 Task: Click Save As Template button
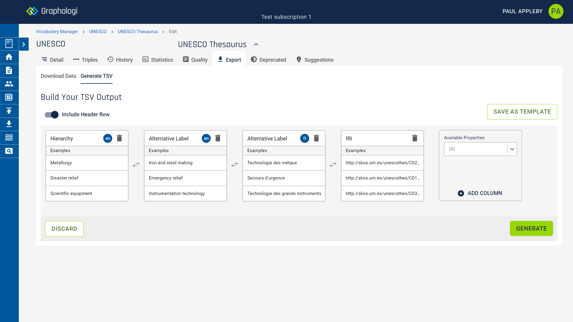pos(522,112)
